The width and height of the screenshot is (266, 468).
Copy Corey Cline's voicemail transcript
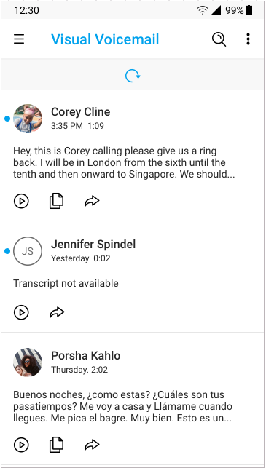coord(57,201)
